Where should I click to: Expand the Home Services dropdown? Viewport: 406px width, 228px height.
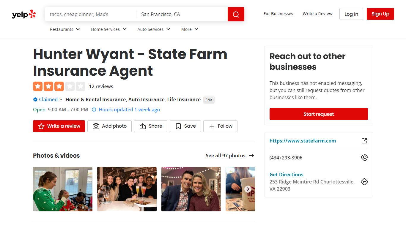click(x=109, y=29)
